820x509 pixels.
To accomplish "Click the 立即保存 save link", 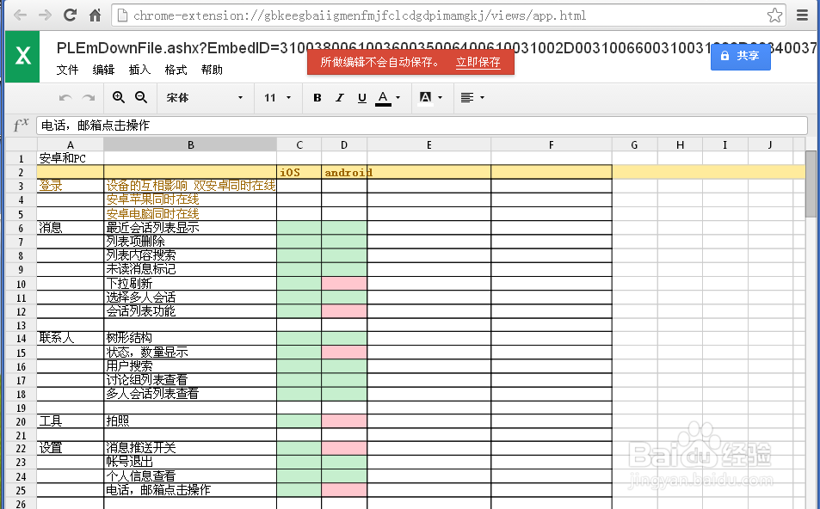I will (x=478, y=62).
